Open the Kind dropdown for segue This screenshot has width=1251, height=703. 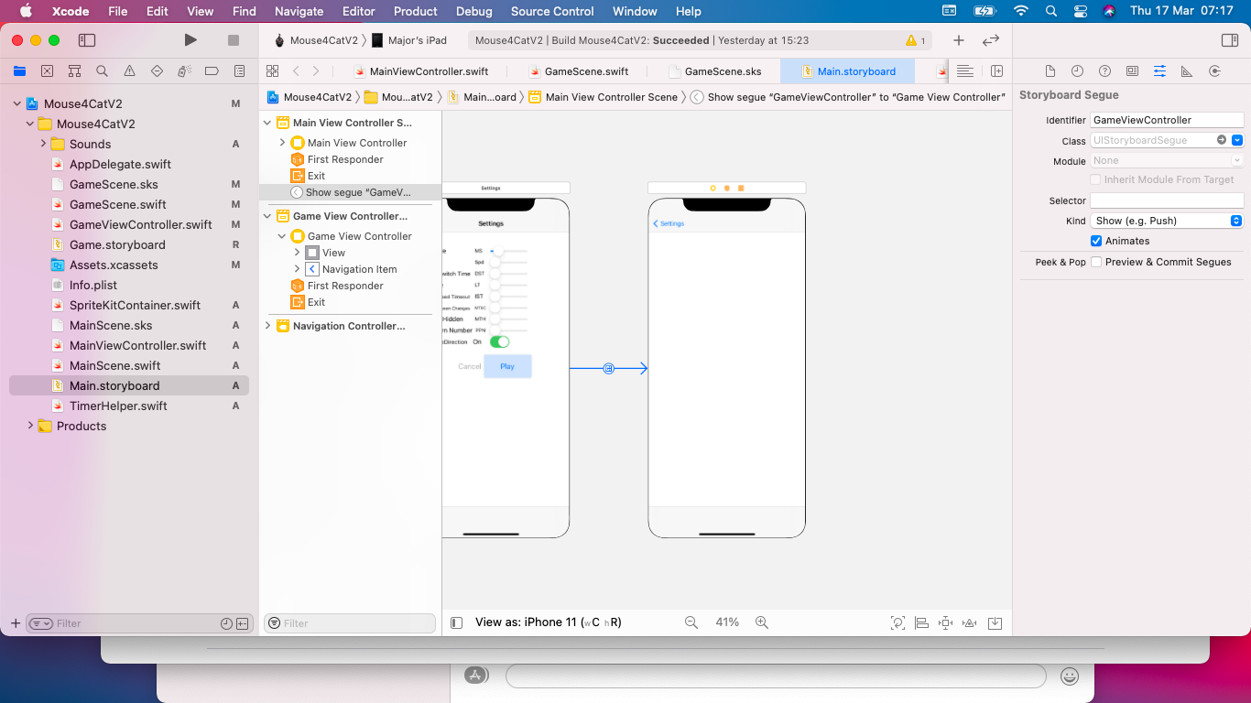tap(1166, 221)
